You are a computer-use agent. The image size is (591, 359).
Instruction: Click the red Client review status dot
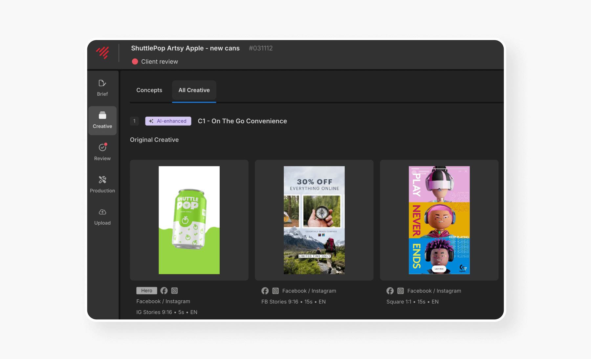(135, 62)
